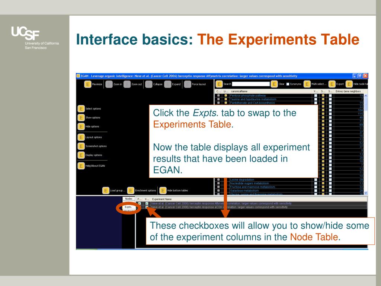Click the Search E icon
This screenshot has height=286, width=381.
(x=219, y=84)
